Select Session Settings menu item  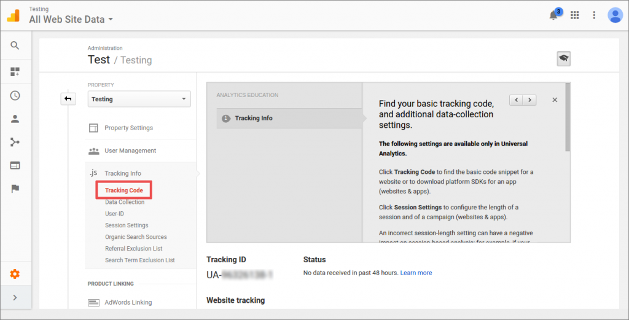(127, 225)
